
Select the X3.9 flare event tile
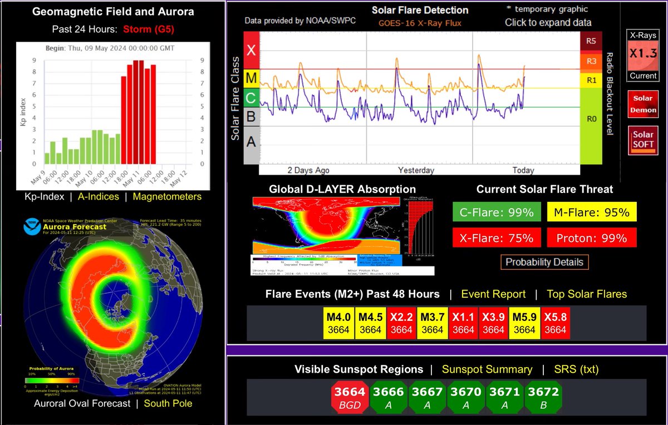click(x=493, y=323)
